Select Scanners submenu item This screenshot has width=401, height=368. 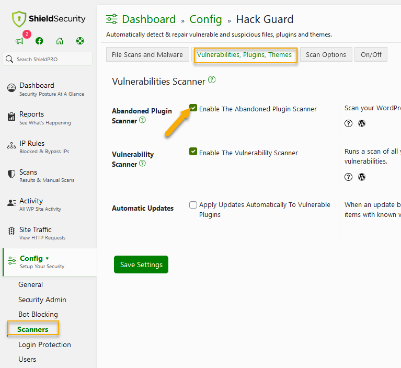(x=33, y=329)
